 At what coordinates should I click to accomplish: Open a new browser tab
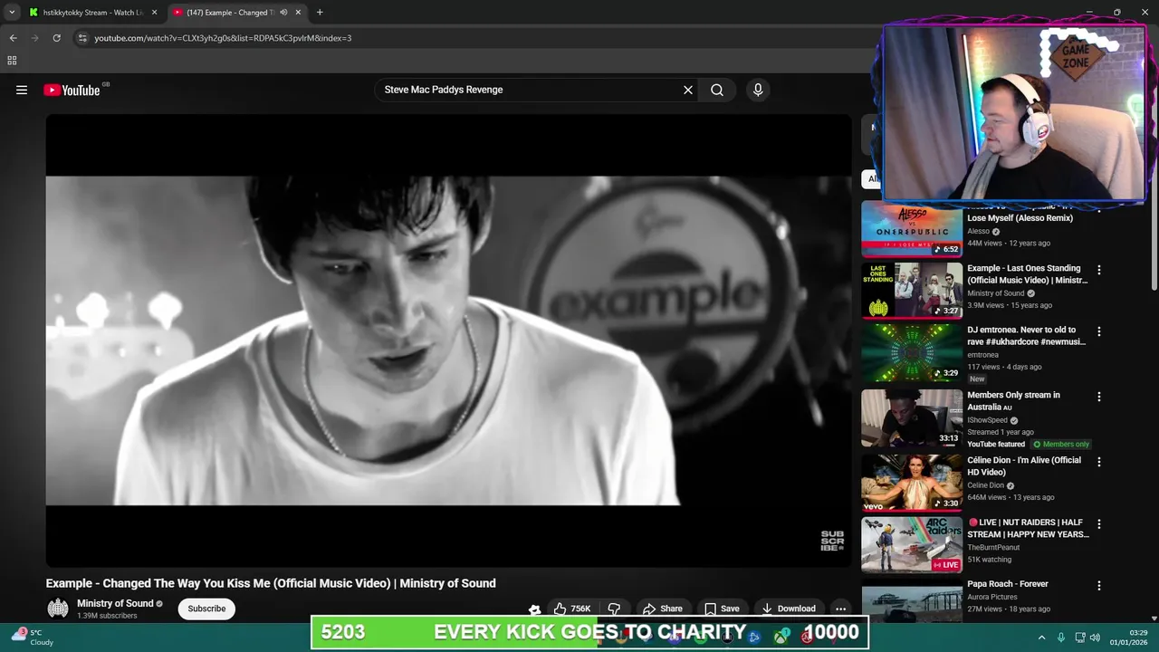pos(320,13)
